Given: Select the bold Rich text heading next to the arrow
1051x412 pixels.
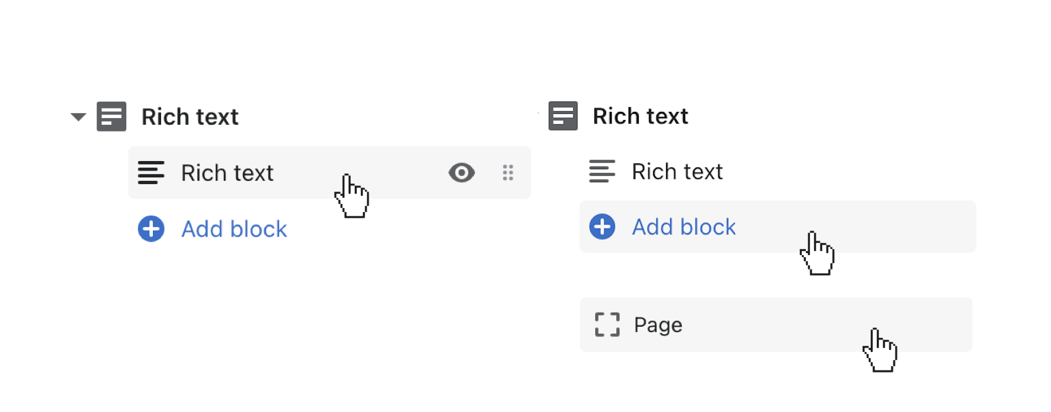Looking at the screenshot, I should (x=190, y=117).
